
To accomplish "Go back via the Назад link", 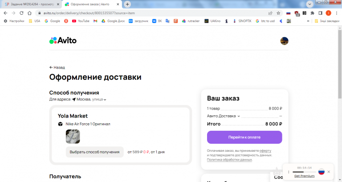I will click(x=57, y=68).
